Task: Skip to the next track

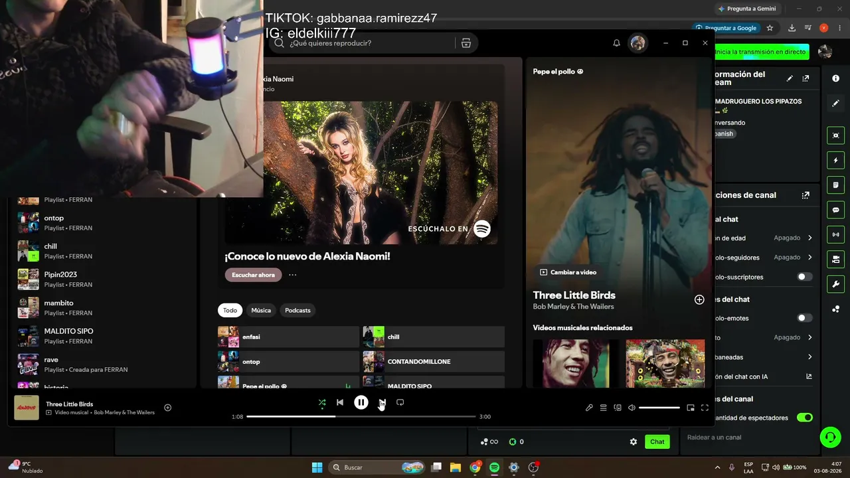Action: click(382, 402)
